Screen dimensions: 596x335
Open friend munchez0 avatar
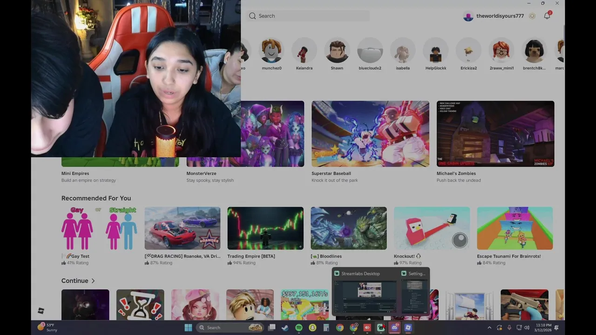coord(271,50)
